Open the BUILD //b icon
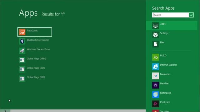This screenshot has width=200, height=112. click(156, 57)
